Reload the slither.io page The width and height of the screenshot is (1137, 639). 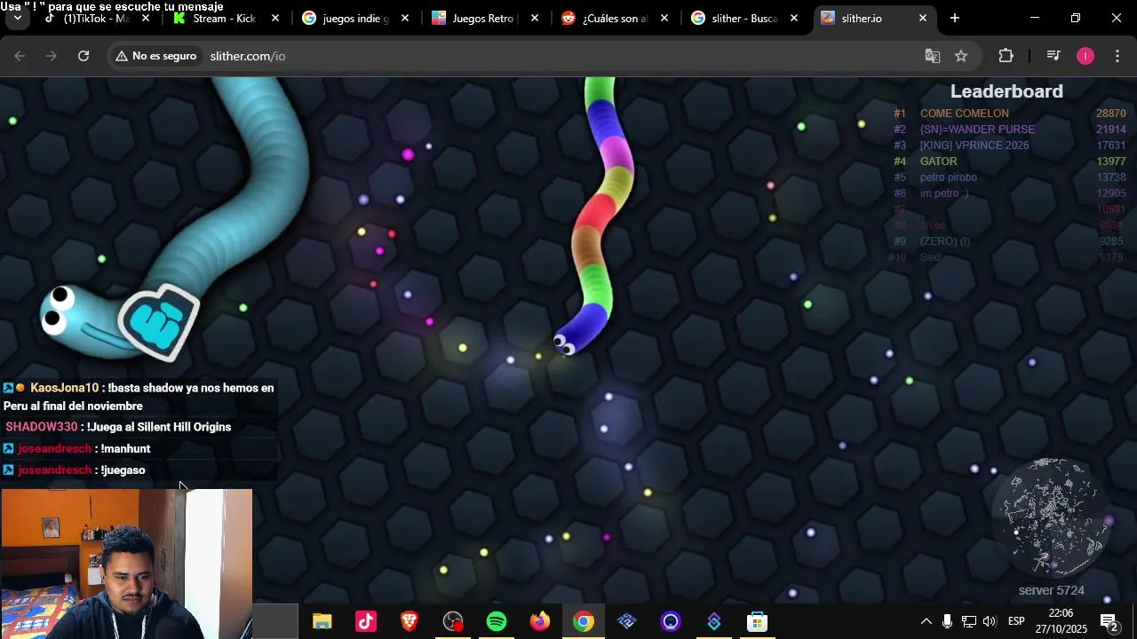(83, 56)
